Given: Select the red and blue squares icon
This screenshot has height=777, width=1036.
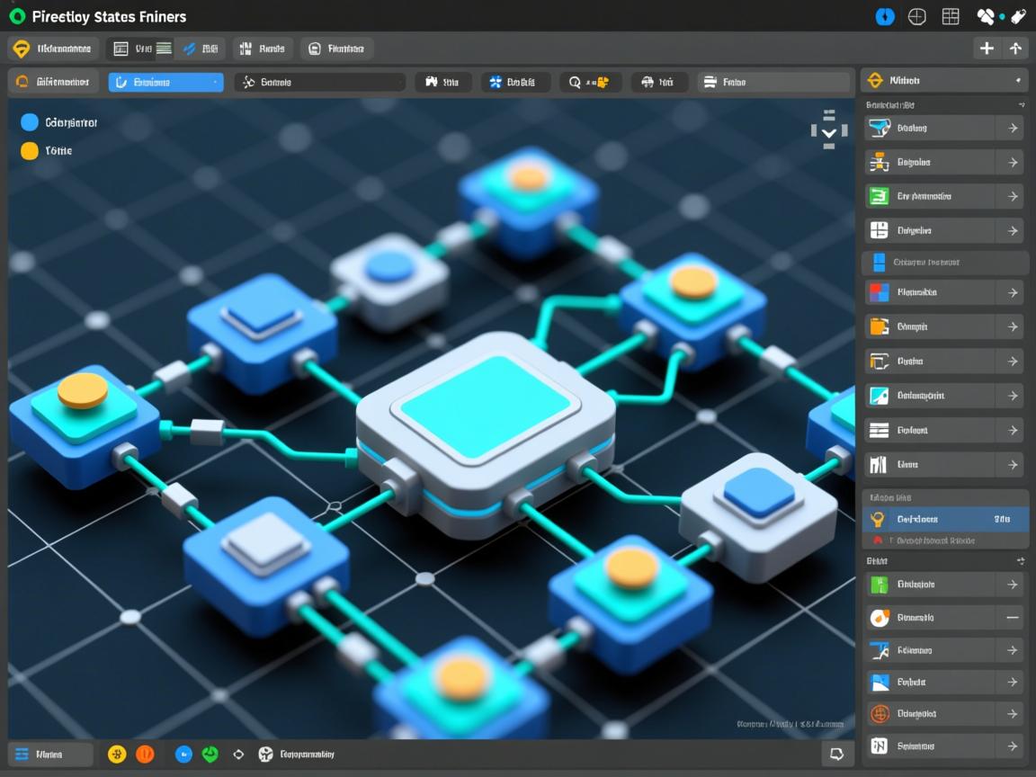Looking at the screenshot, I should point(879,292).
